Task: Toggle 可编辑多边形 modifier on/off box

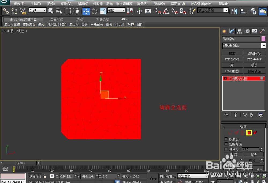Action: pos(262,78)
